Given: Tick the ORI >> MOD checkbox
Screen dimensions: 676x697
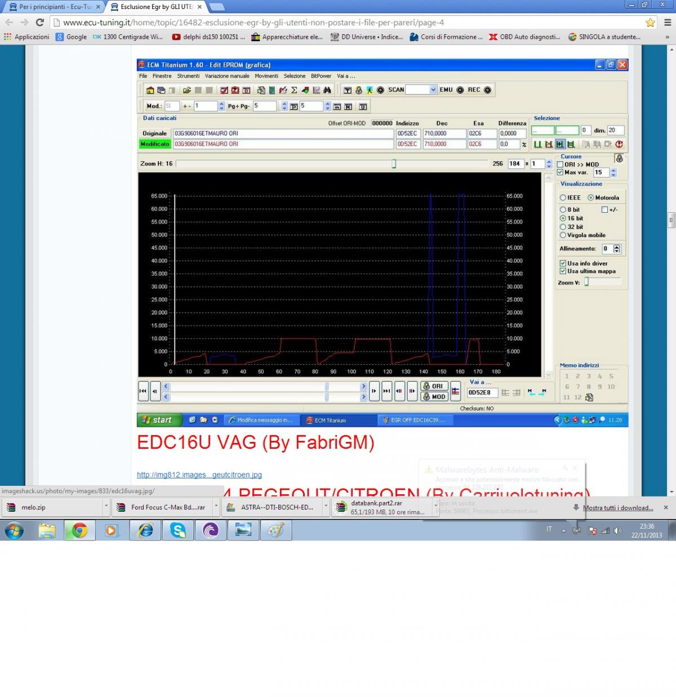Looking at the screenshot, I should pos(560,164).
